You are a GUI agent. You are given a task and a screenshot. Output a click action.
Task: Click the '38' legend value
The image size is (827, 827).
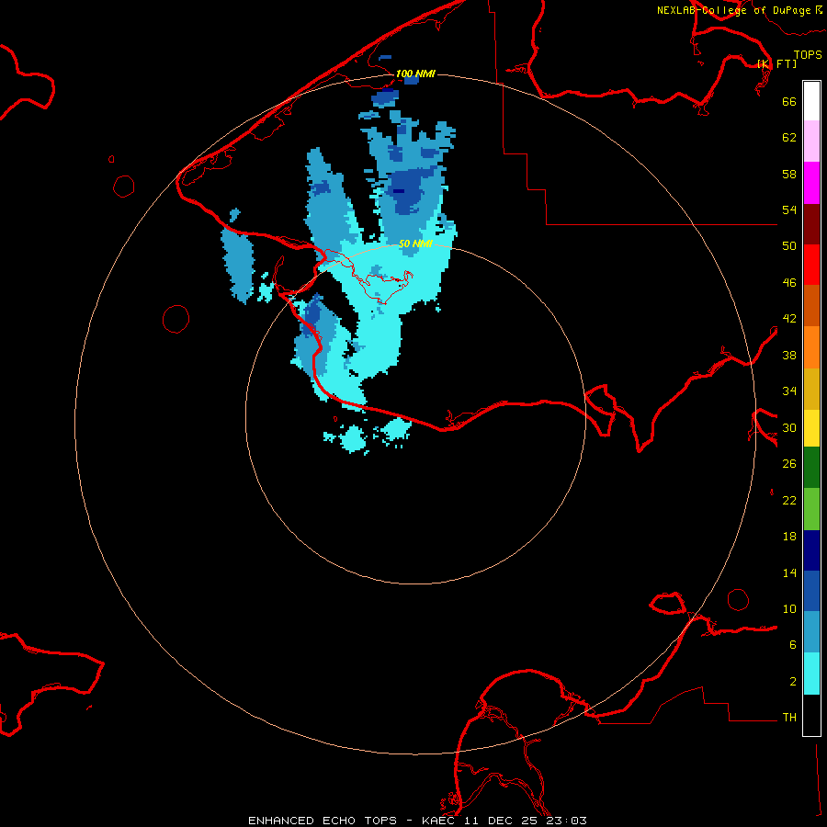pyautogui.click(x=789, y=355)
